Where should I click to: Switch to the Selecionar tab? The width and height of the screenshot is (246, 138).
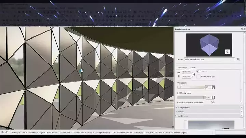pos(182,68)
